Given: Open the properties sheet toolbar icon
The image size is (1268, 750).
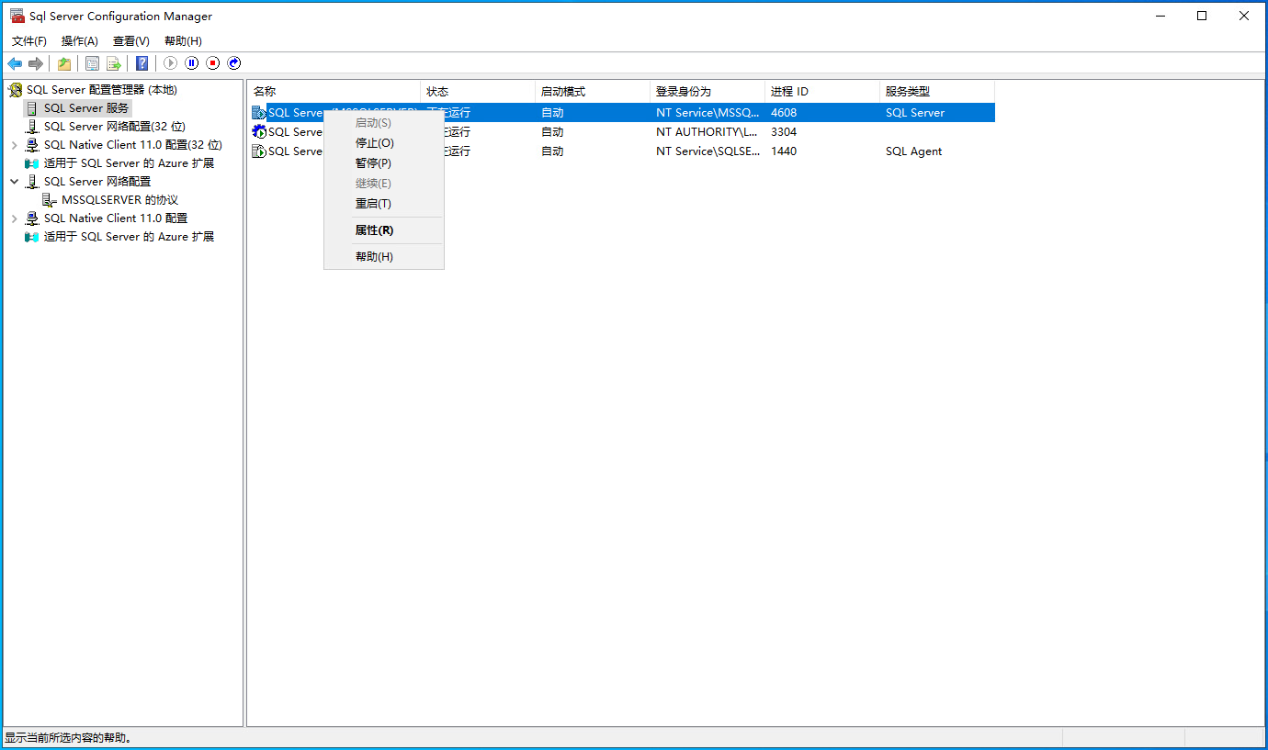Looking at the screenshot, I should click(x=92, y=63).
